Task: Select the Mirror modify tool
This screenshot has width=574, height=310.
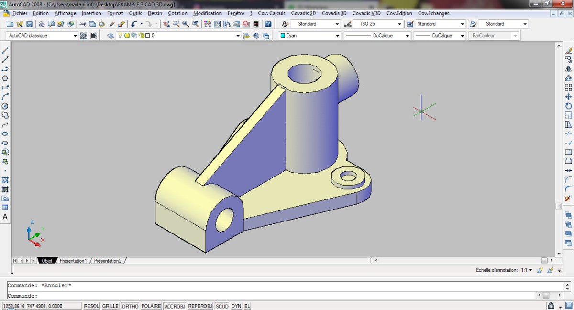Action: (568, 69)
